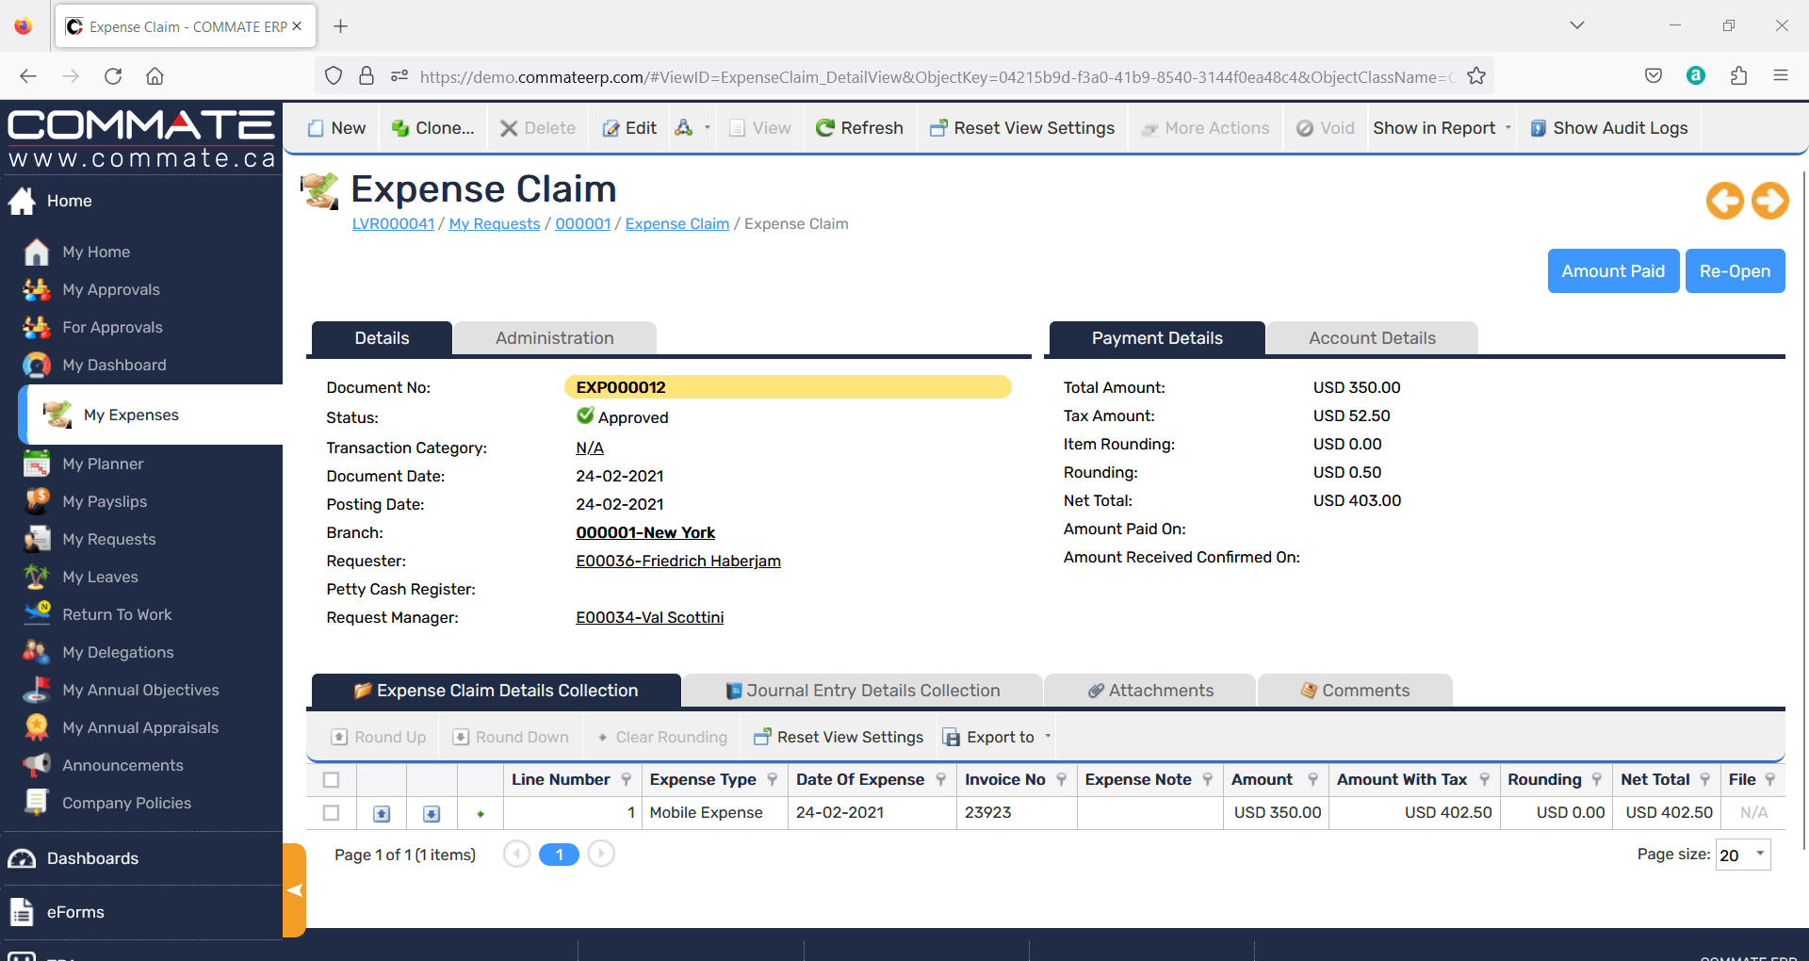Collapse the sidebar with the orange arrow tab

pos(294,889)
